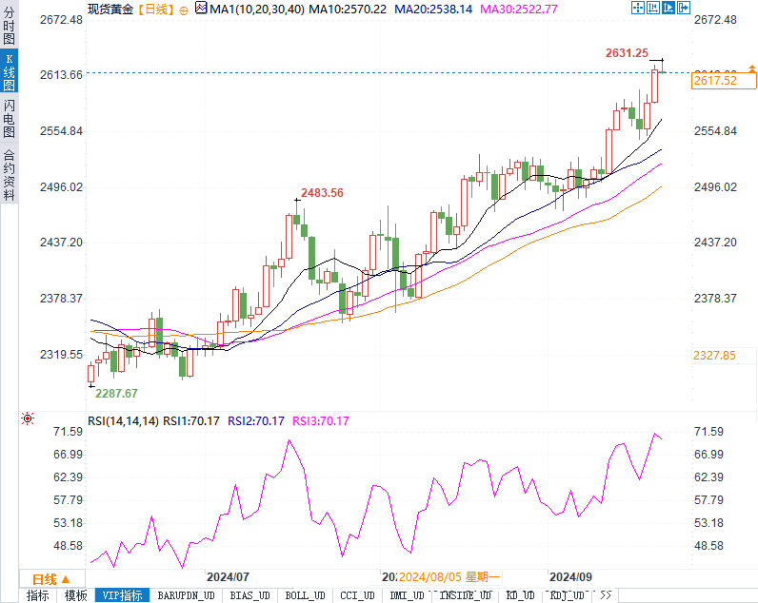This screenshot has width=758, height=603.
Task: Switch to the 闪电图 side tab
Action: 9,118
